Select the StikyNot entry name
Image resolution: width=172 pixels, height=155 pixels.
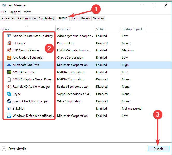pyautogui.click(x=18, y=109)
